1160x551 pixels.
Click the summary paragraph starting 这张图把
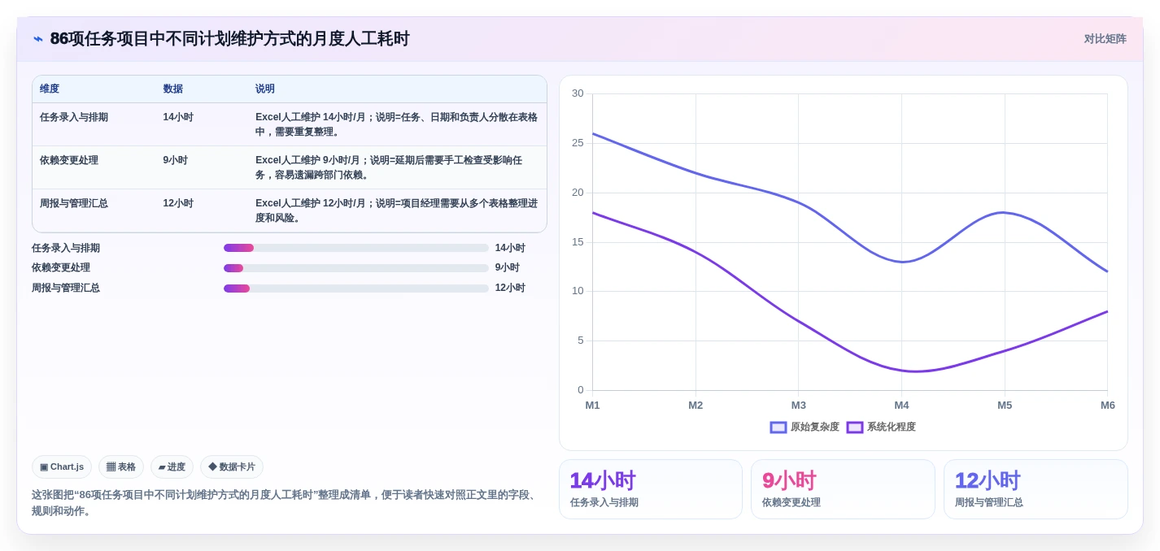point(285,503)
